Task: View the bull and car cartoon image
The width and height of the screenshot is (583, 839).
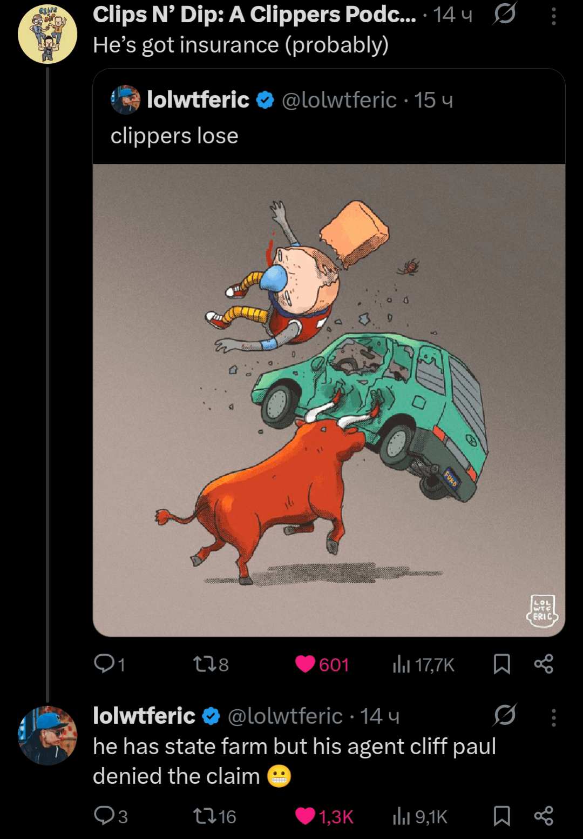Action: tap(329, 400)
